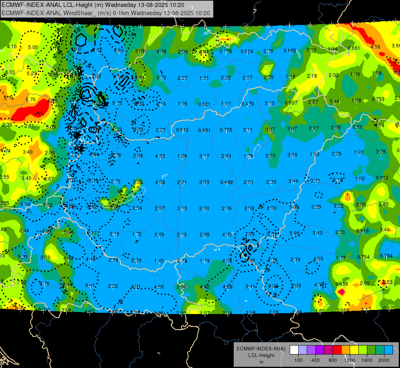Image resolution: width=400 pixels, height=368 pixels.
Task: Click the red legend color swatch
Action: (x=337, y=350)
